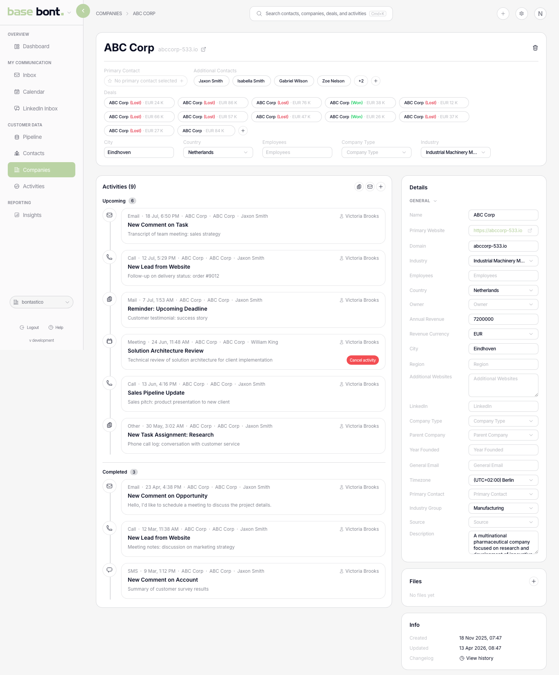Go to Inbox in sidebar
This screenshot has height=675, width=559.
pyautogui.click(x=42, y=75)
